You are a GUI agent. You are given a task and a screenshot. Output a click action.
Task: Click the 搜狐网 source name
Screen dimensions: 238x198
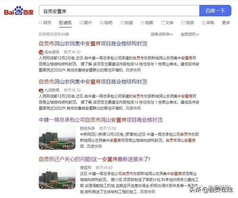pos(86,167)
